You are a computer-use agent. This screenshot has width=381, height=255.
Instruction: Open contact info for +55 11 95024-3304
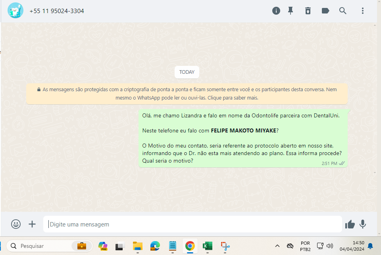pyautogui.click(x=57, y=11)
